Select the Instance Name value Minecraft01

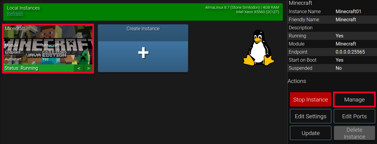pyautogui.click(x=348, y=12)
